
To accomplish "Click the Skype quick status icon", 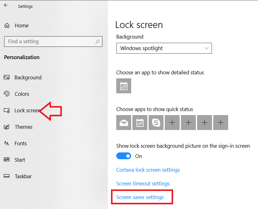I will [x=156, y=122].
